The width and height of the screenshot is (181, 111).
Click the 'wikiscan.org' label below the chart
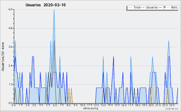click(x=91, y=108)
